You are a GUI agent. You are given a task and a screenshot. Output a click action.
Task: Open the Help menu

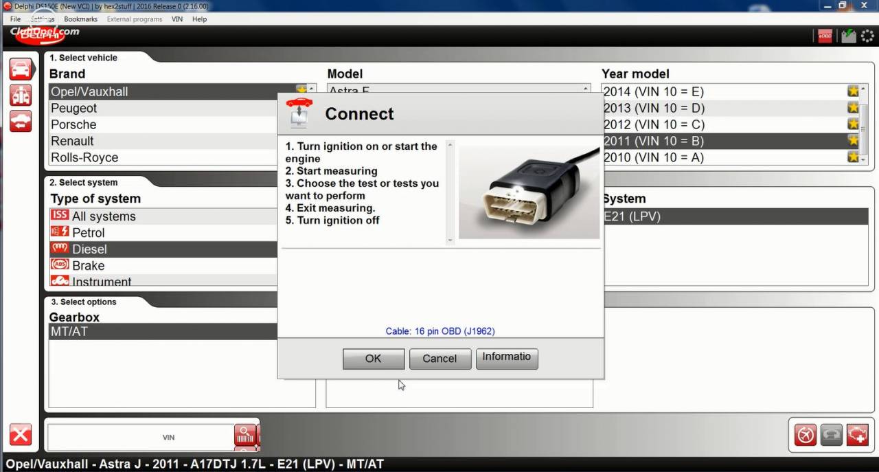(x=200, y=19)
